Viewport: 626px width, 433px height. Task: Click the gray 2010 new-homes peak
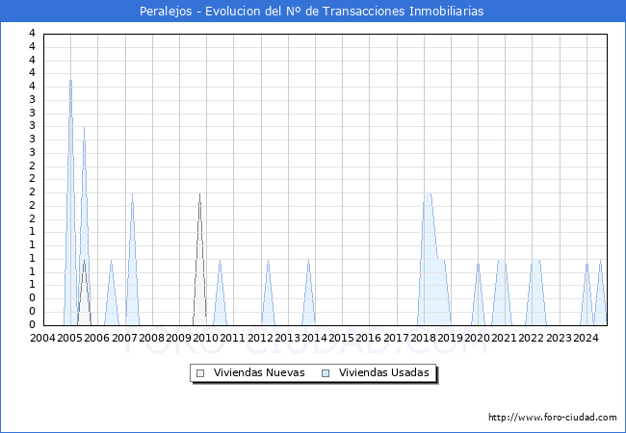(x=199, y=259)
